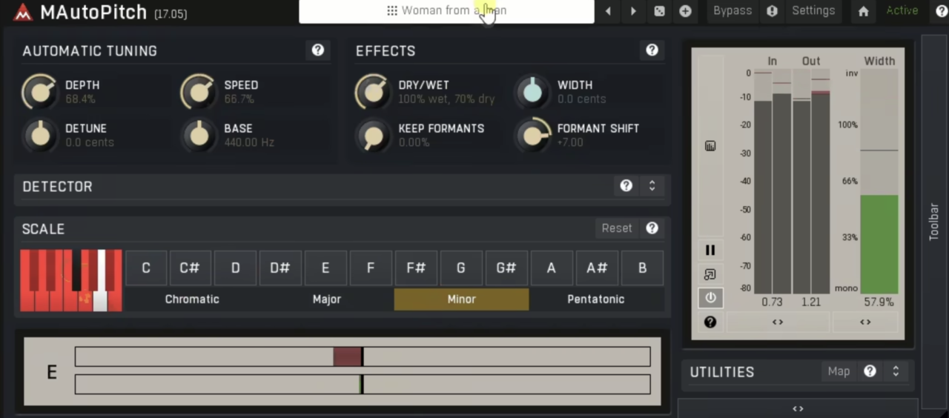949x418 pixels.
Task: Click the 440.00 Hz base value
Action: coord(249,142)
